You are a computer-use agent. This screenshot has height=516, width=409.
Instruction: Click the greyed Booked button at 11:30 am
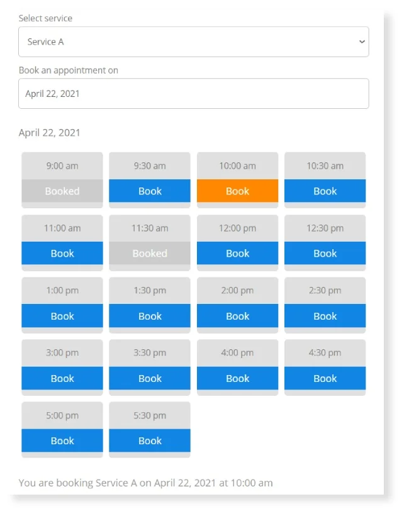coord(150,253)
